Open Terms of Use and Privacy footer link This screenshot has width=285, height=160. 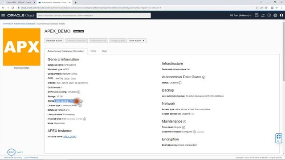point(13,158)
